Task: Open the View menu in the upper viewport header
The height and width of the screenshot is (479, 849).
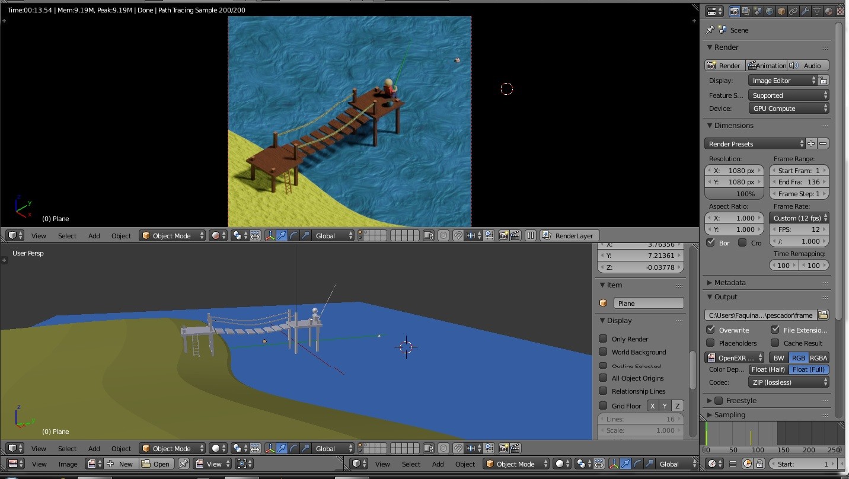Action: click(39, 235)
